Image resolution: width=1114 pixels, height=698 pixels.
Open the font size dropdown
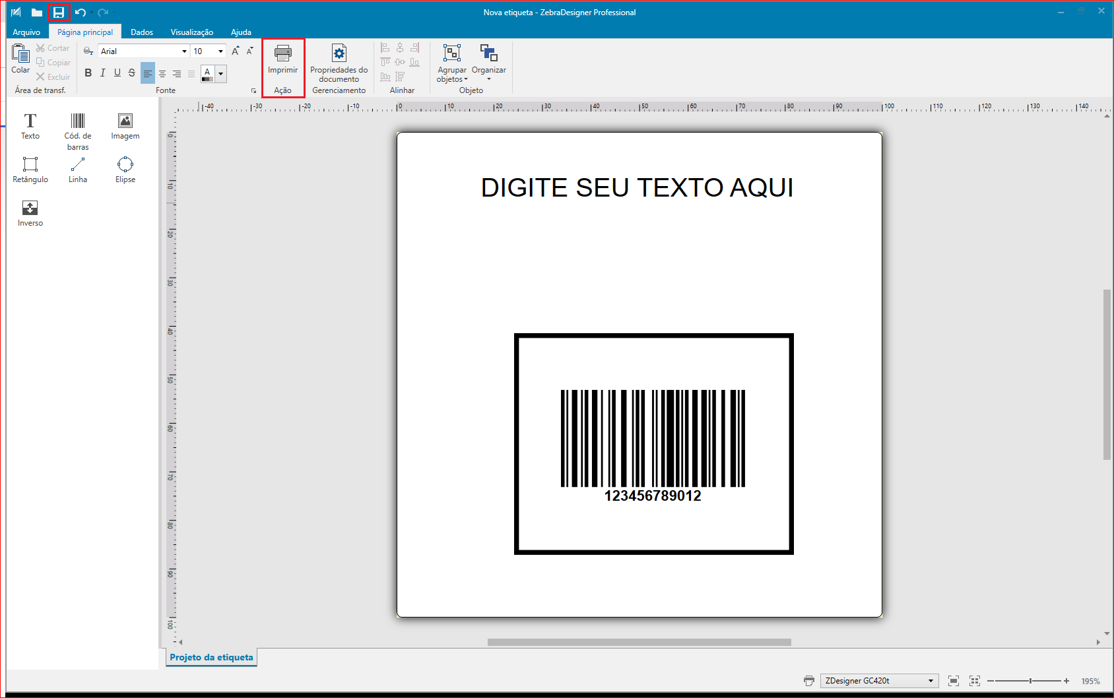[x=220, y=51]
